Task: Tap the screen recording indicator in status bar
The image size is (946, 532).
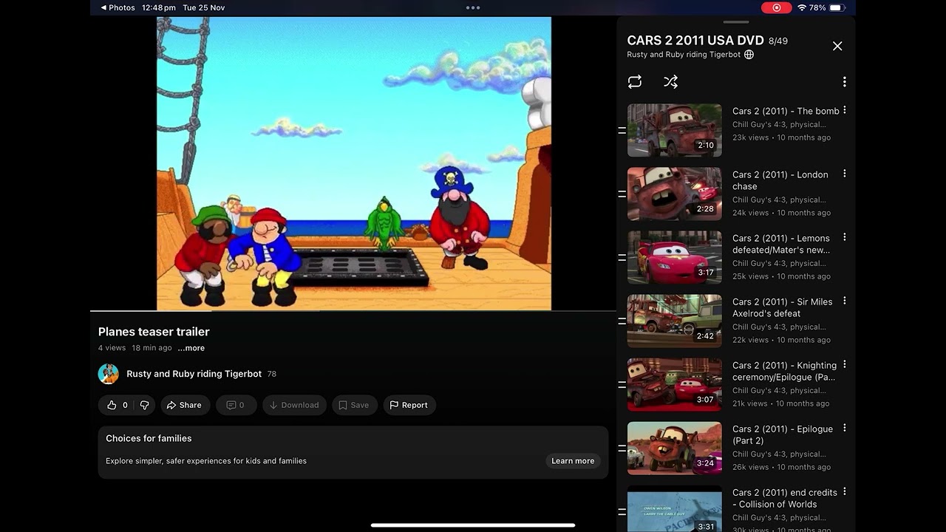Action: tap(776, 7)
